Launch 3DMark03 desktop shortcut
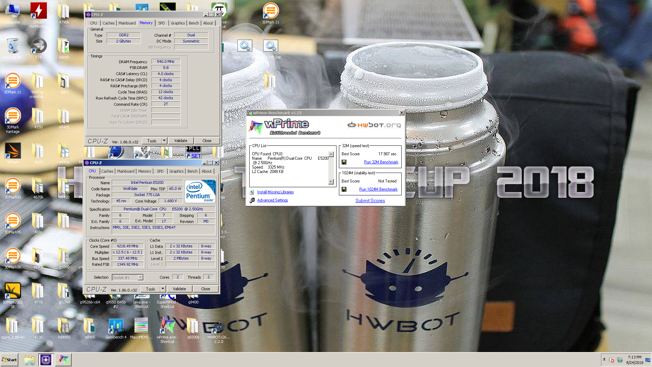652x367 pixels. tap(13, 188)
